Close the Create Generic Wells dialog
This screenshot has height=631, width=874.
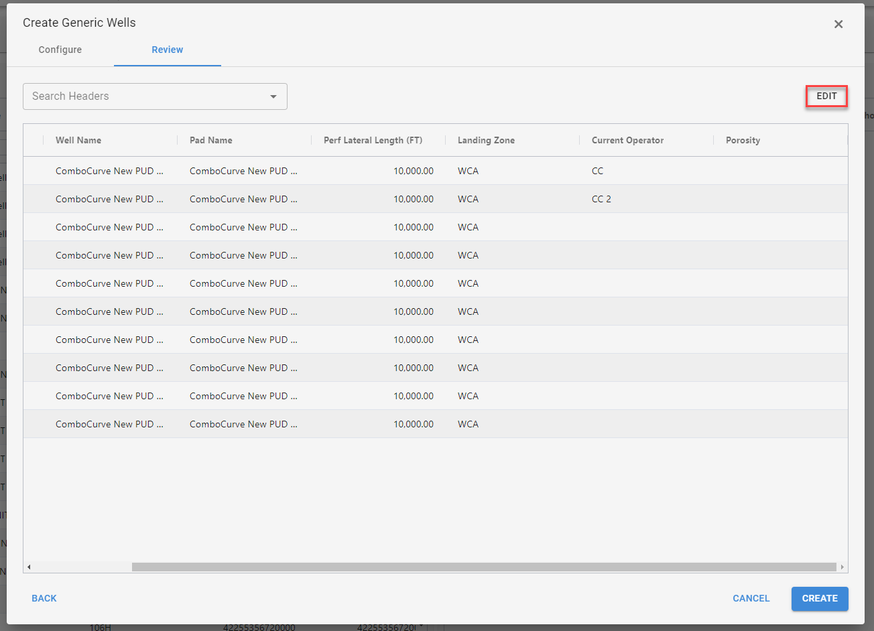838,24
